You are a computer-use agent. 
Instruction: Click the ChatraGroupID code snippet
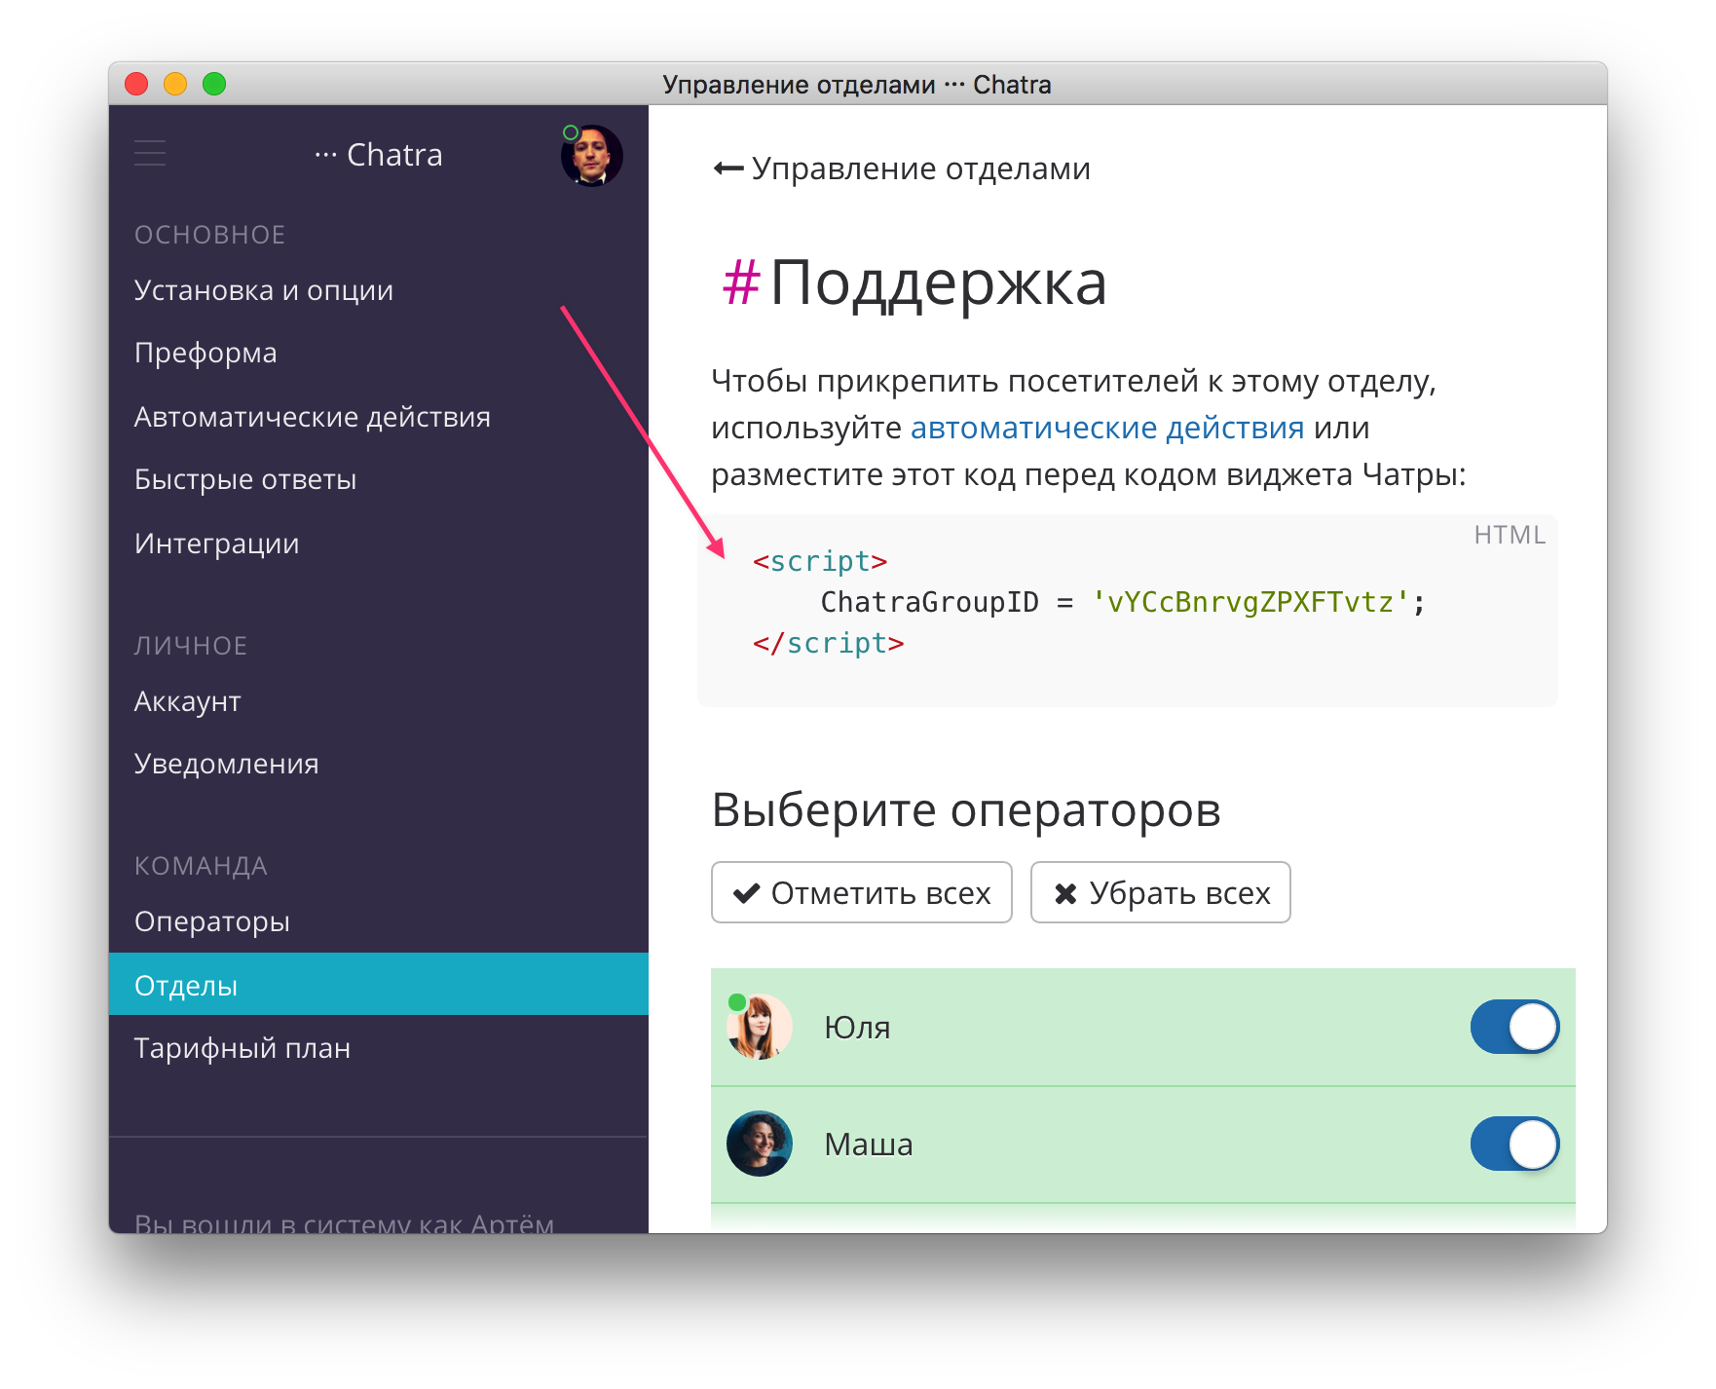(x=1122, y=603)
